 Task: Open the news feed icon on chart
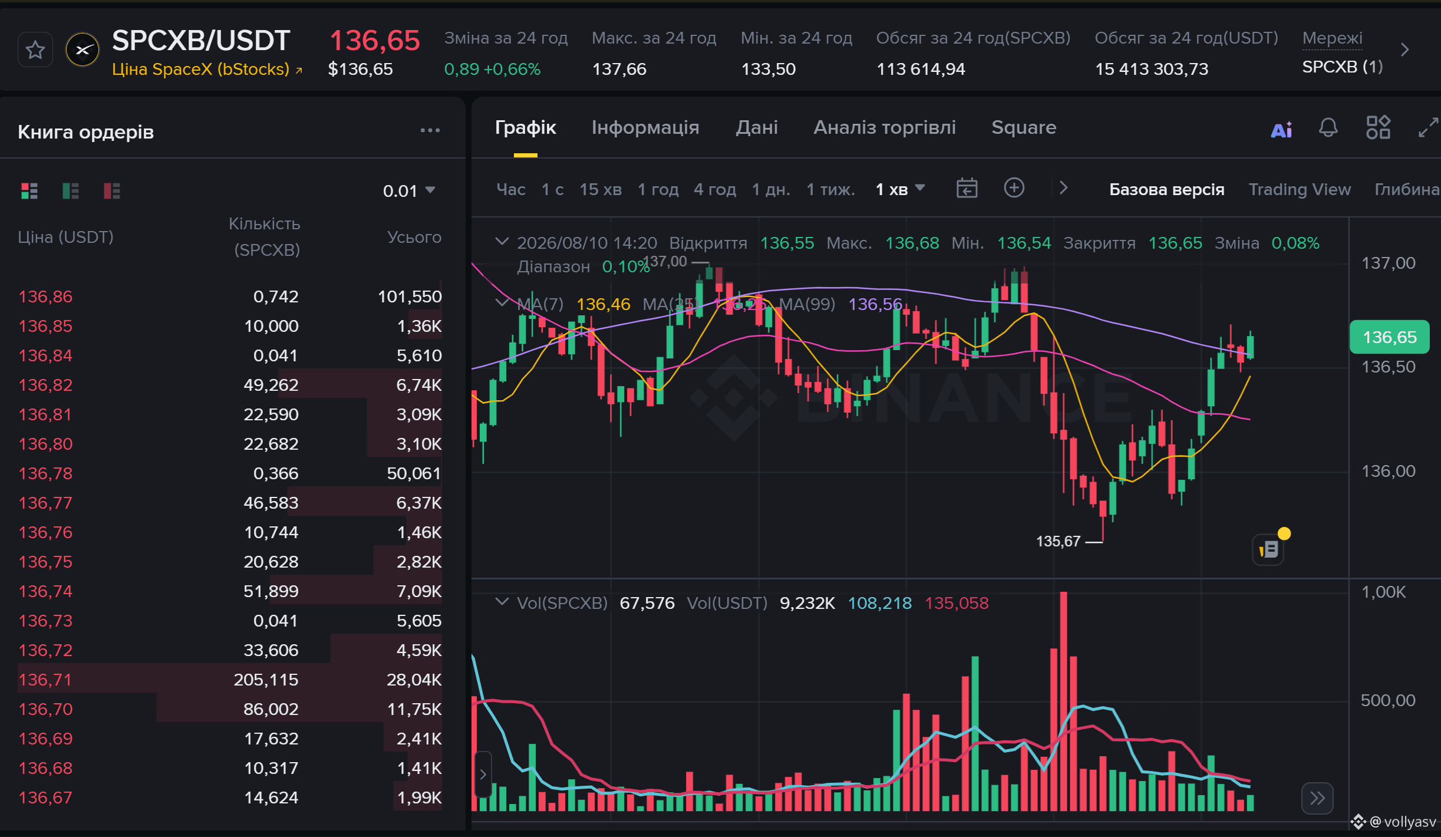tap(1268, 550)
